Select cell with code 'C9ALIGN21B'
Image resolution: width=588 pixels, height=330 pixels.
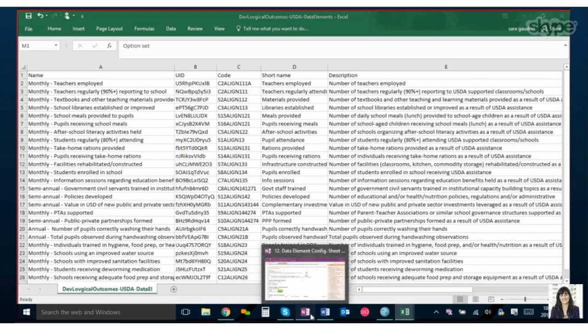(x=238, y=237)
